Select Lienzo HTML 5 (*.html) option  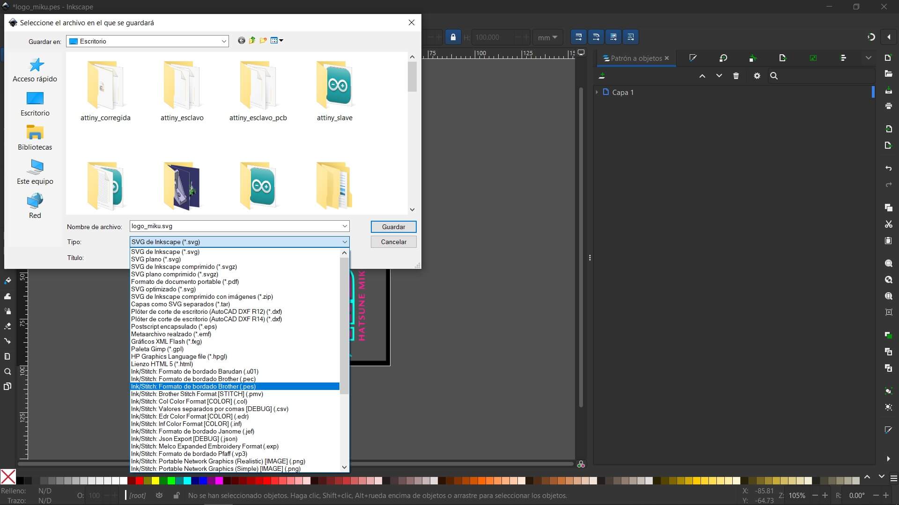click(x=162, y=364)
